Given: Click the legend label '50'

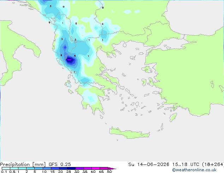Looking at the screenshot, I should [x=109, y=172].
